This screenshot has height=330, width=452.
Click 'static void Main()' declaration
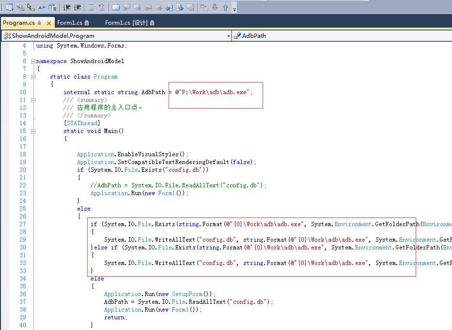pos(94,131)
